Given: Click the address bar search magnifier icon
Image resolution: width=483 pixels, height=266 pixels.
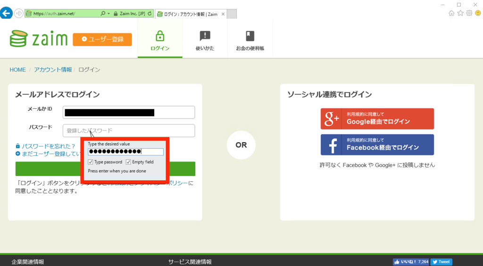Looking at the screenshot, I should click(103, 14).
